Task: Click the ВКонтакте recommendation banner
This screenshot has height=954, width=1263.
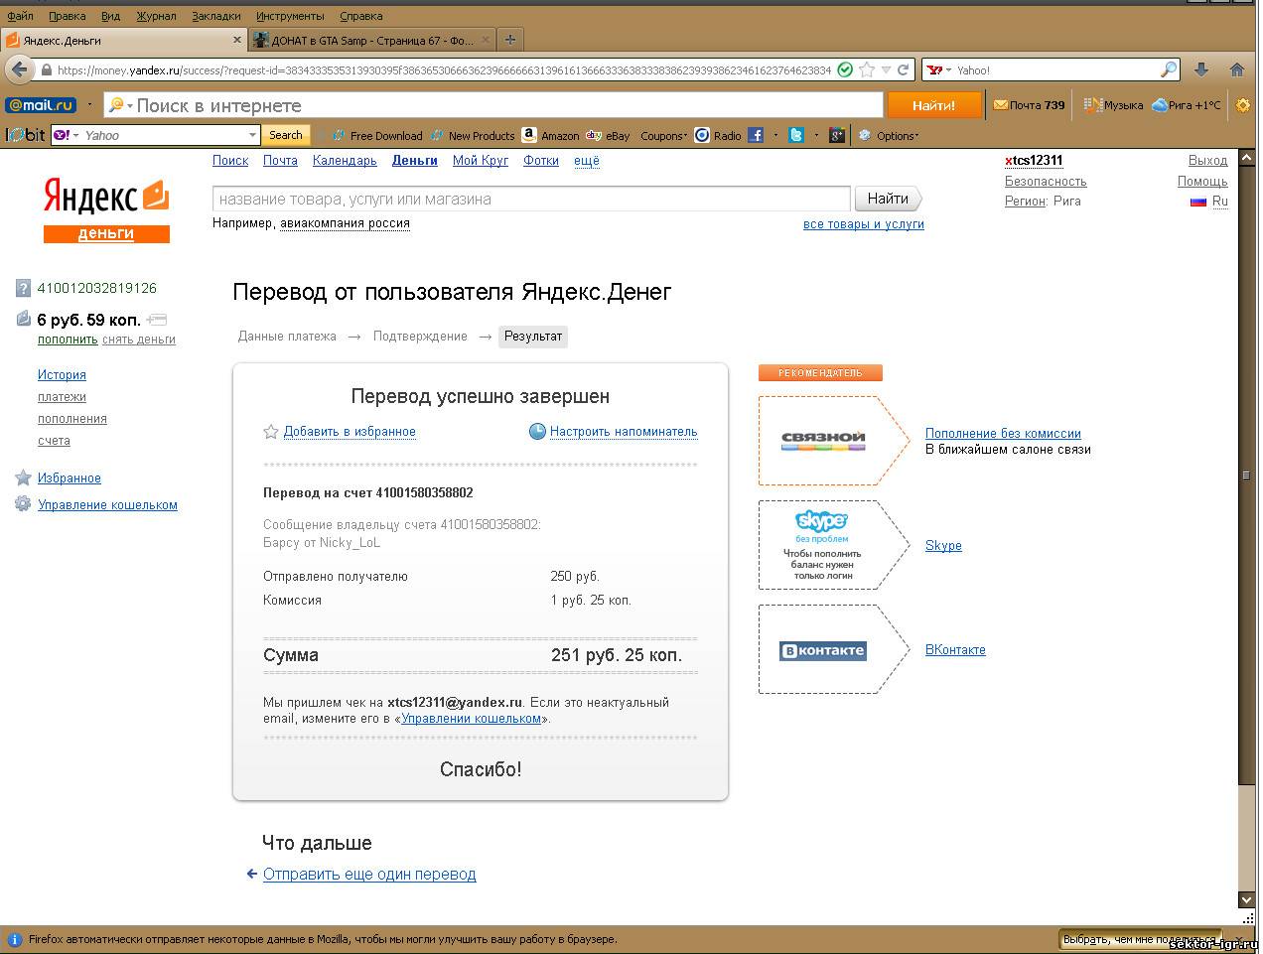Action: pyautogui.click(x=834, y=649)
